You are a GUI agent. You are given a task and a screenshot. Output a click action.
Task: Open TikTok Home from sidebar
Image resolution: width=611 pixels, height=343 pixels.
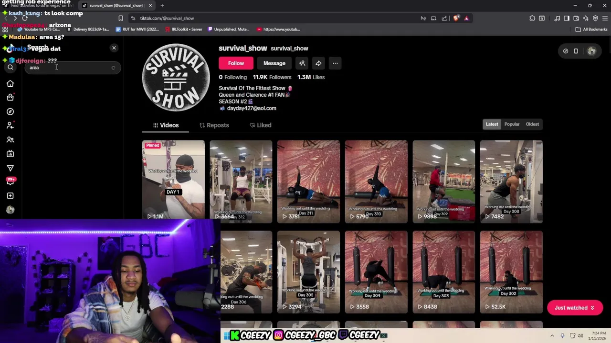click(10, 84)
